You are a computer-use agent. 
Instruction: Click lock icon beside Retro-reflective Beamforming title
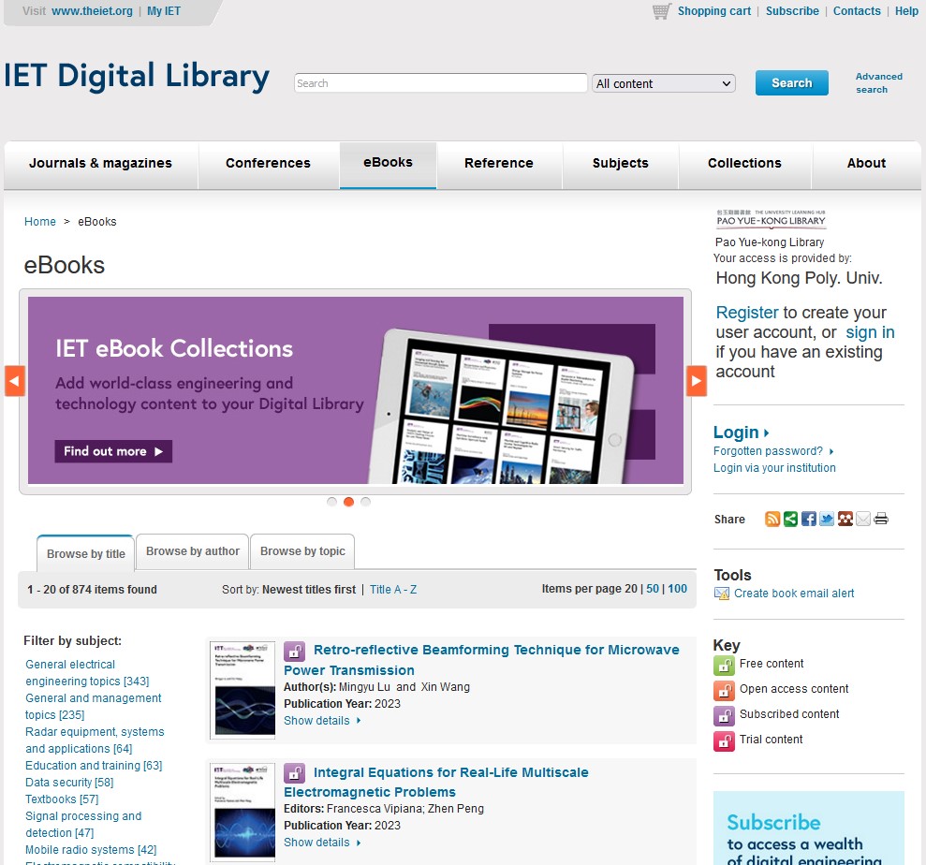coord(294,652)
